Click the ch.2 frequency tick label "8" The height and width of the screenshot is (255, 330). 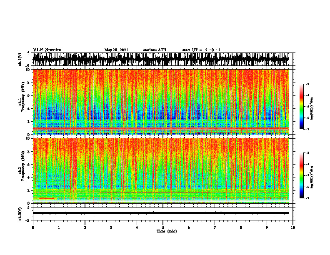pos(29,151)
